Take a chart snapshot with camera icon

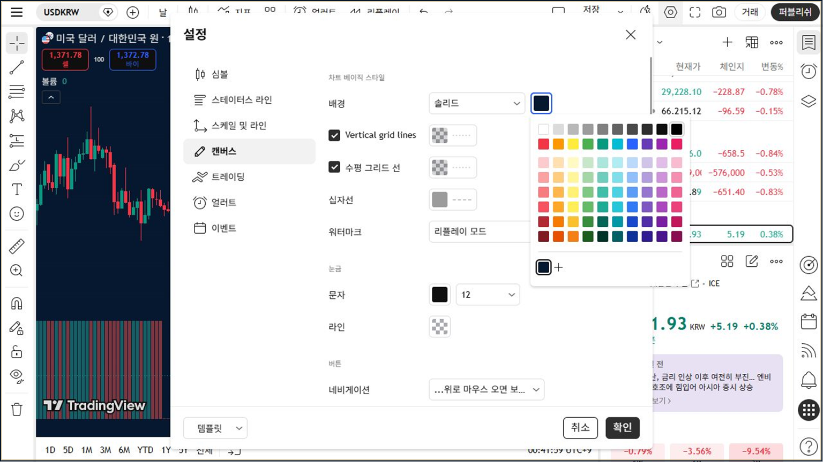pos(719,12)
